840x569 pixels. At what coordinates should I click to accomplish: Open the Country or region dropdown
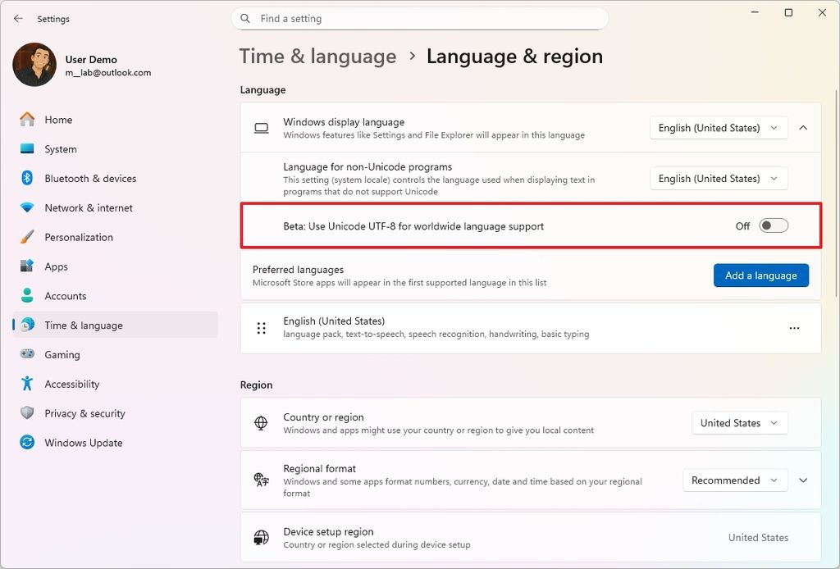coord(739,423)
